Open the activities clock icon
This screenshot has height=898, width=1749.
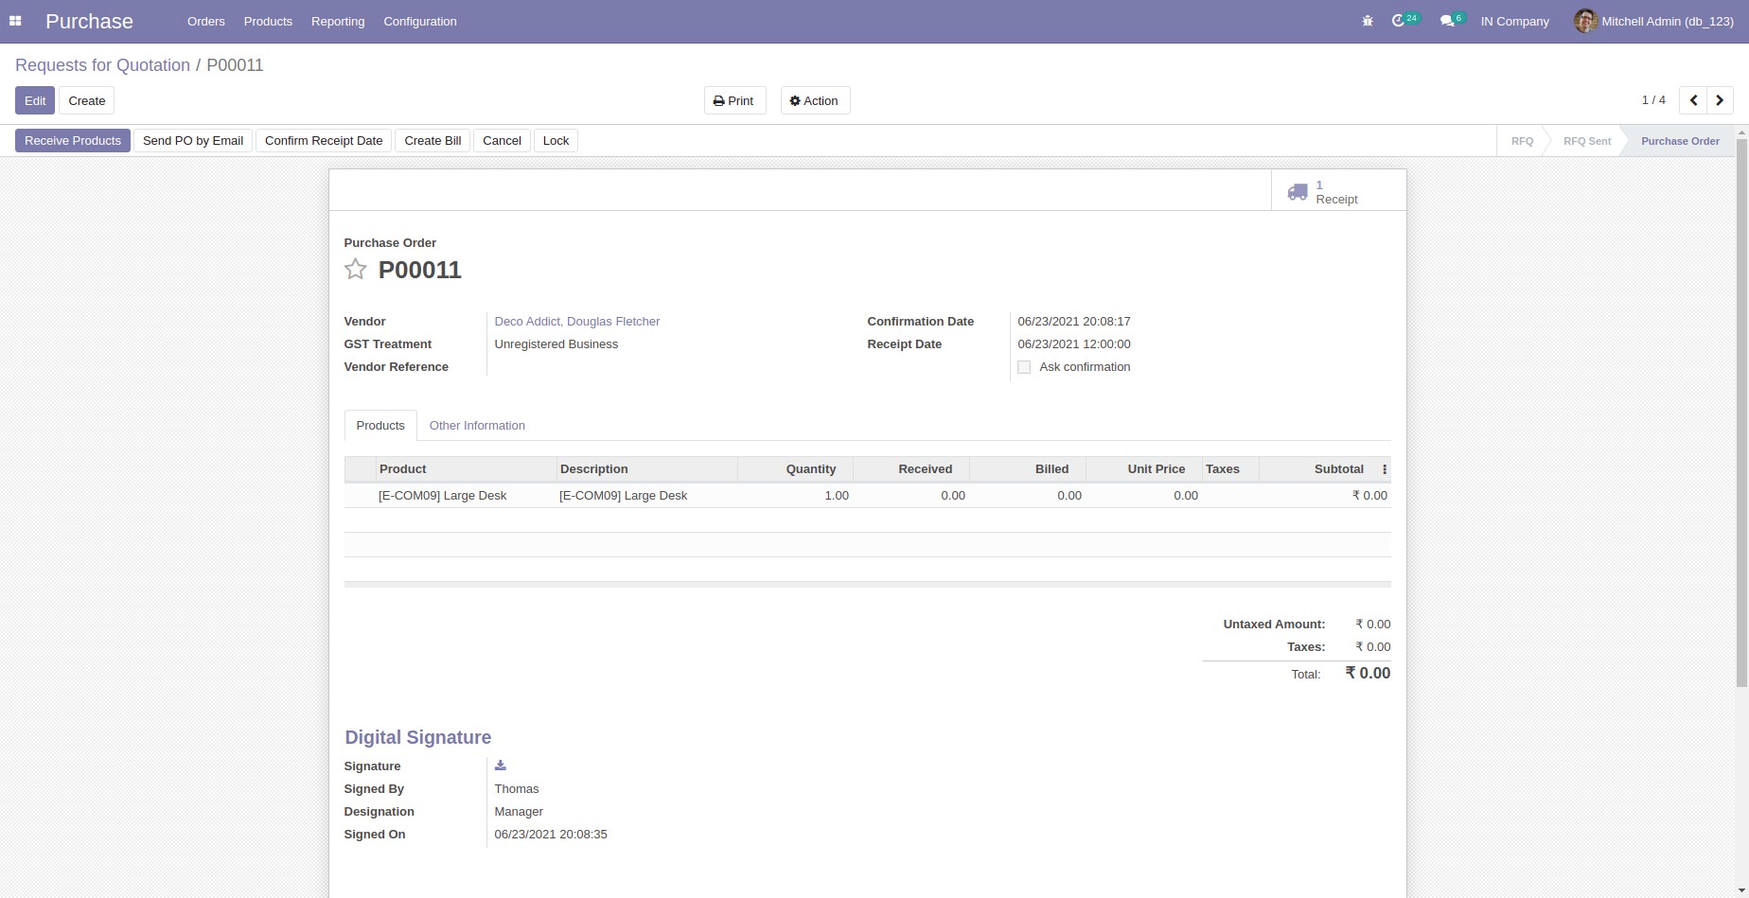pyautogui.click(x=1398, y=21)
